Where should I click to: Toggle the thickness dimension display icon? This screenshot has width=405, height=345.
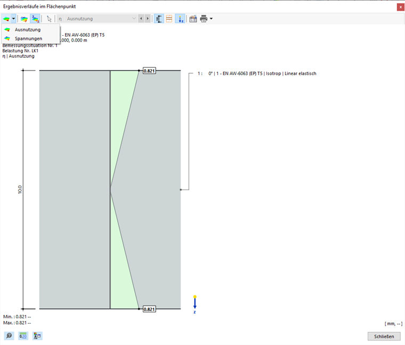pyautogui.click(x=159, y=19)
